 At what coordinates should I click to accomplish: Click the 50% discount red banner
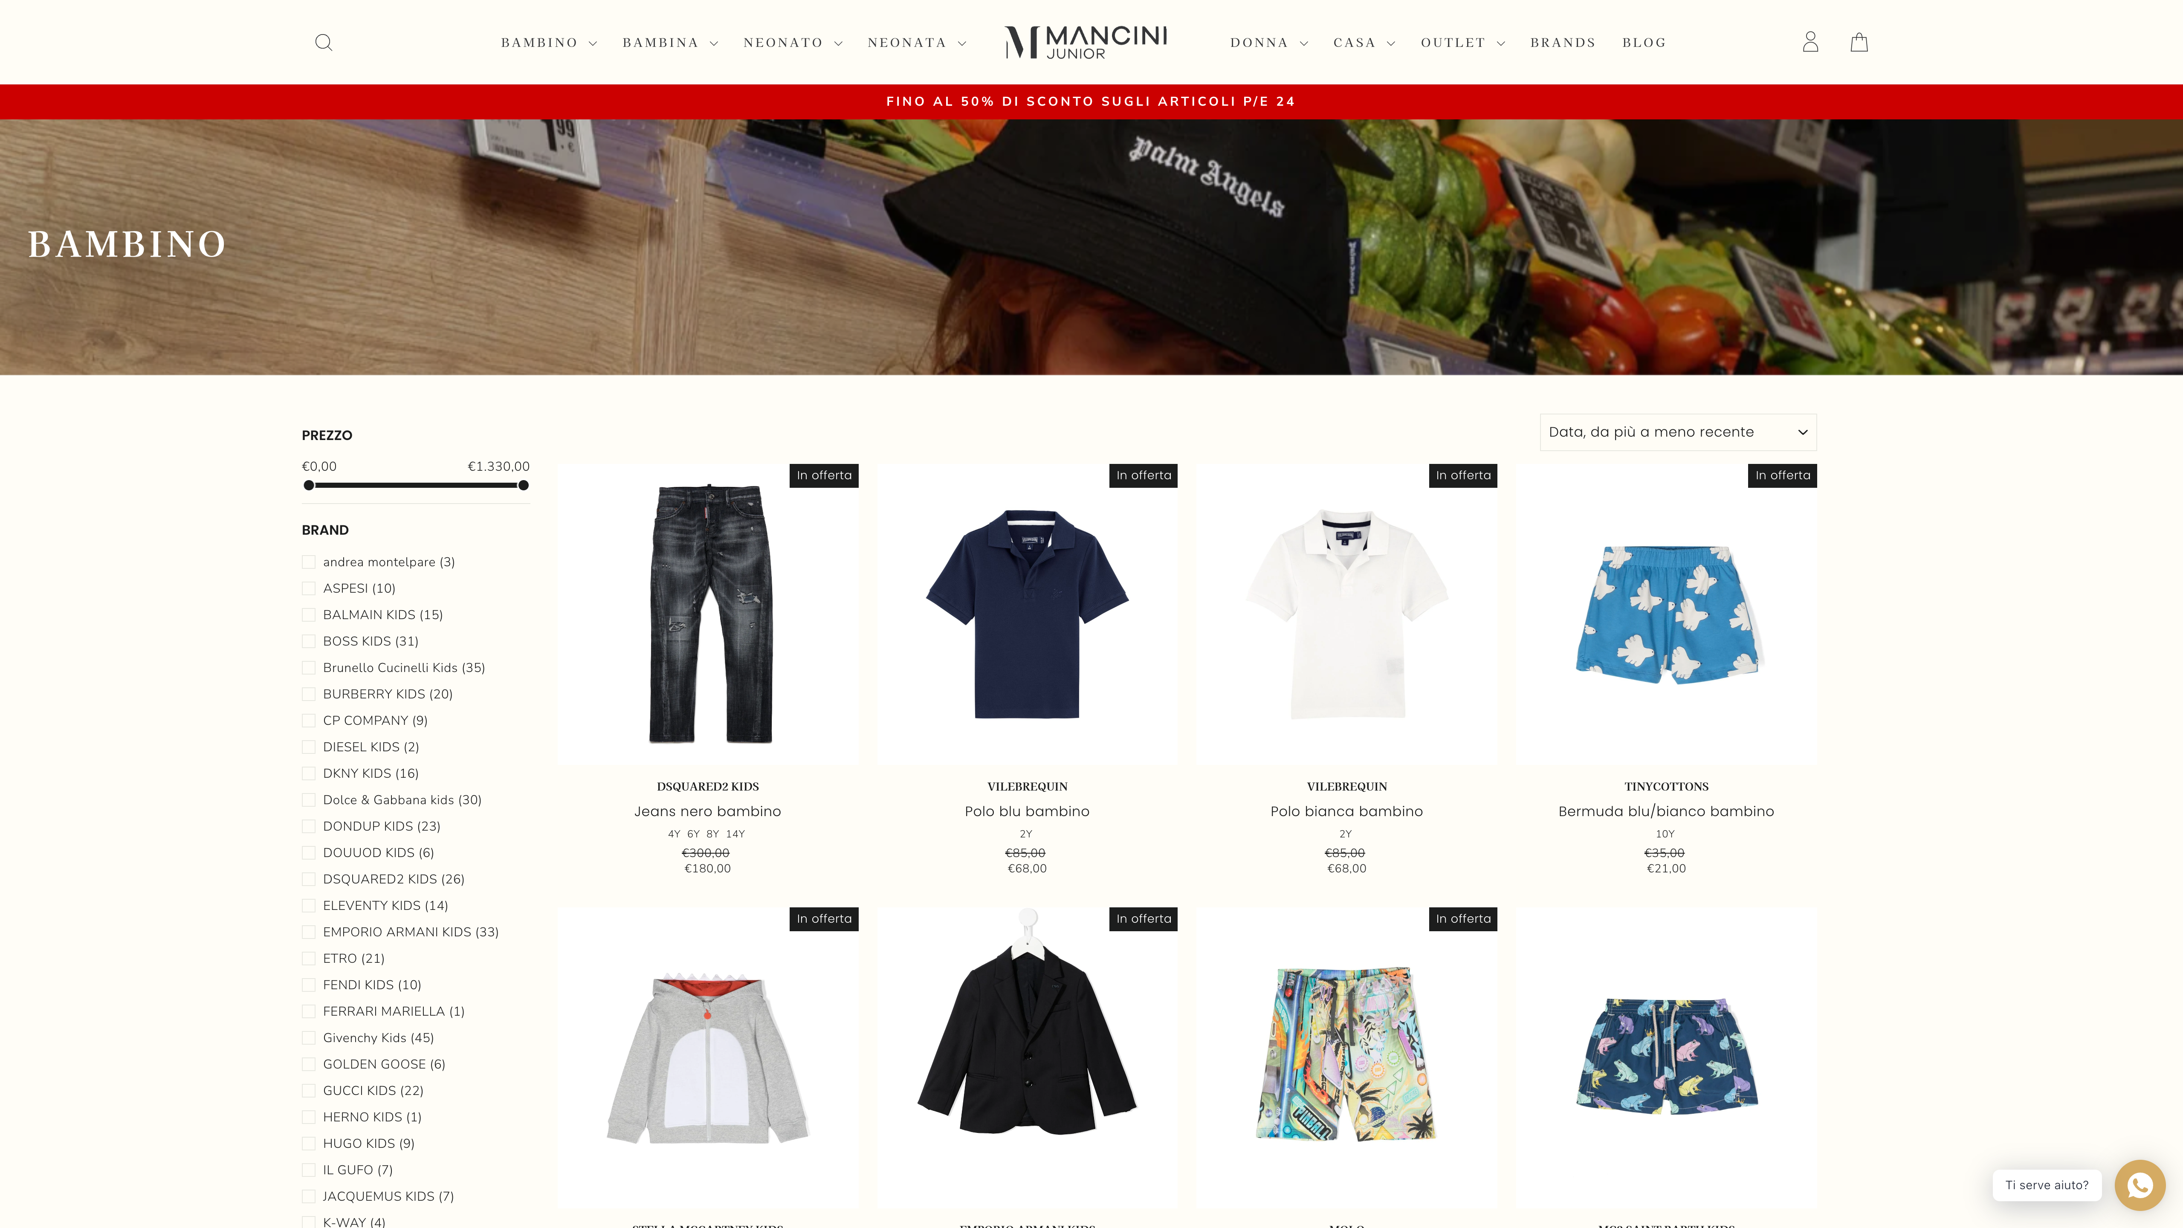(x=1091, y=102)
